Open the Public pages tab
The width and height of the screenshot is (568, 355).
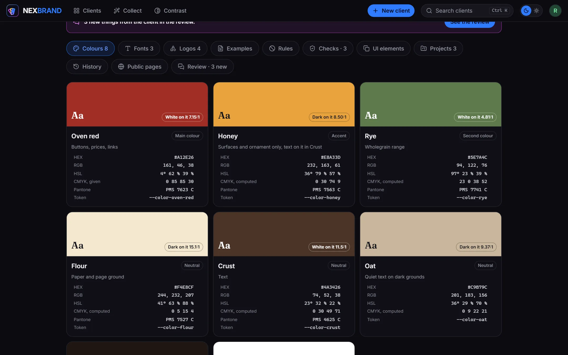click(x=140, y=67)
